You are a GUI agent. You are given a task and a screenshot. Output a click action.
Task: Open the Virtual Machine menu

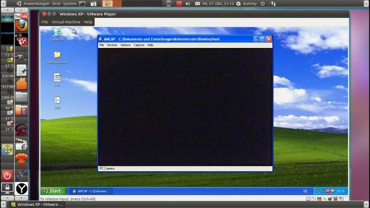click(x=66, y=22)
